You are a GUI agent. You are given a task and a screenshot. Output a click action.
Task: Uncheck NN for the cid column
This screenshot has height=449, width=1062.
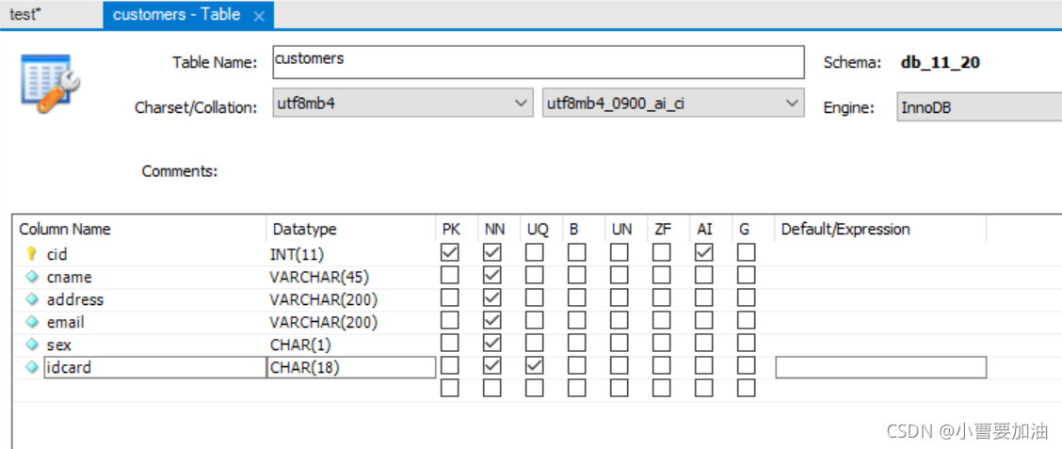492,253
